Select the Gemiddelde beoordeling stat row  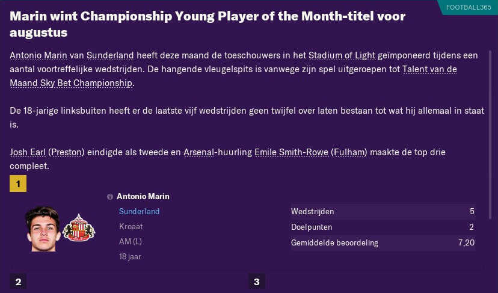[x=383, y=243]
